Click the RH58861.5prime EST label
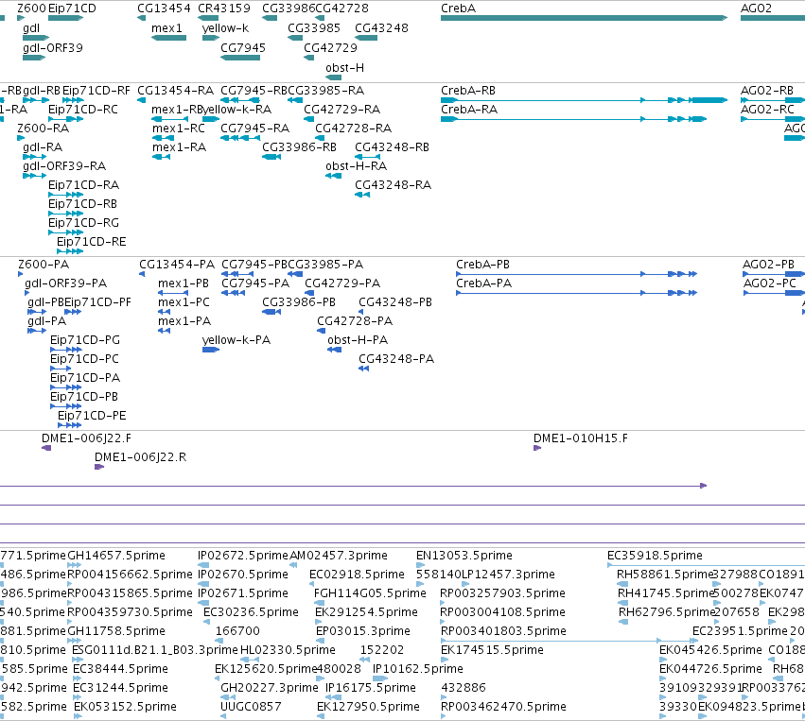 tap(666, 575)
